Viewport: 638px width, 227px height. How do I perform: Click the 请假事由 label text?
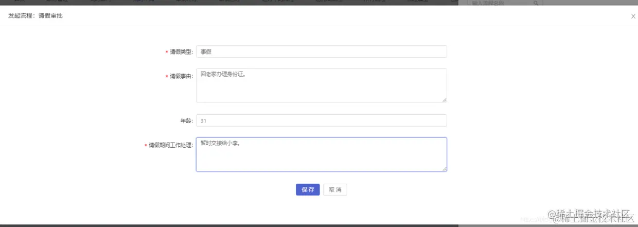[182, 76]
